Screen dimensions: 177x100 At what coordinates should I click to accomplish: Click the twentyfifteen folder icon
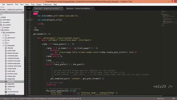(x=4, y=33)
